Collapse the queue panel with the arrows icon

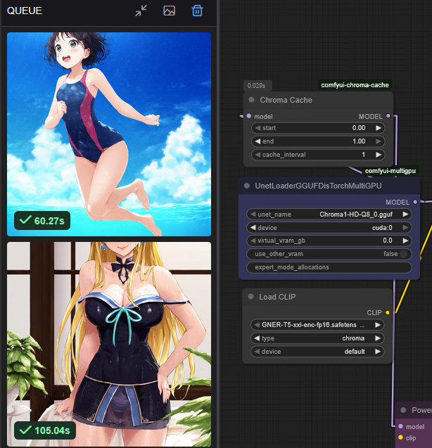coord(141,11)
